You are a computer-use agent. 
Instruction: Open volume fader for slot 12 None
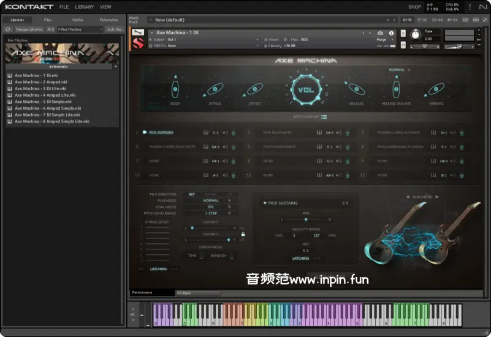click(x=462, y=175)
